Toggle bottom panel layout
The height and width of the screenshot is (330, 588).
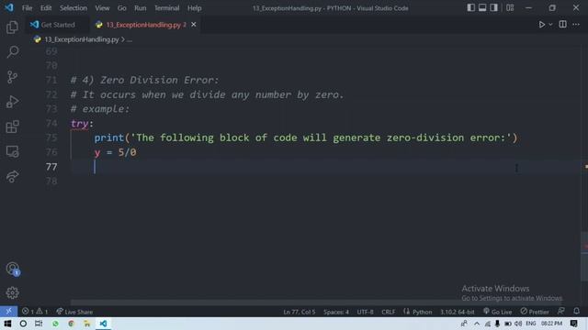point(482,8)
